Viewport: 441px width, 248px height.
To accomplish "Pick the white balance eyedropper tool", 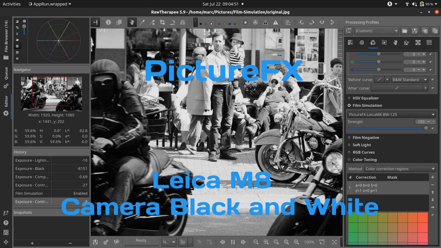I will pyautogui.click(x=142, y=22).
